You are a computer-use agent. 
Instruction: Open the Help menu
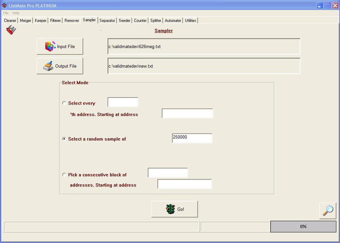[x=16, y=13]
